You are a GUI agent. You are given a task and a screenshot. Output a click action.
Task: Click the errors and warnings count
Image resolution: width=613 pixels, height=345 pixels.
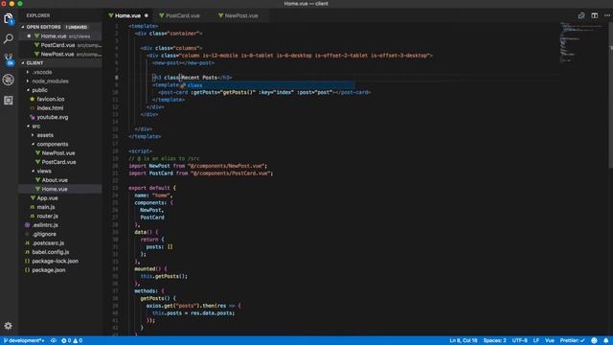72,341
